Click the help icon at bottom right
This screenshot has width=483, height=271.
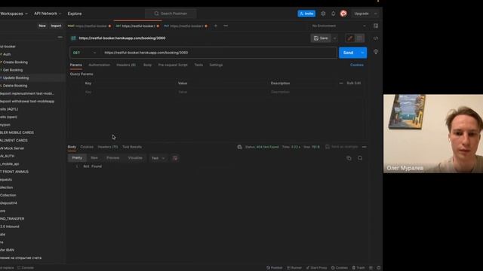[379, 268]
